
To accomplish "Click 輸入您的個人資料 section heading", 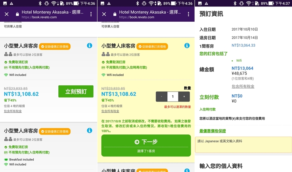I will click(221, 166).
